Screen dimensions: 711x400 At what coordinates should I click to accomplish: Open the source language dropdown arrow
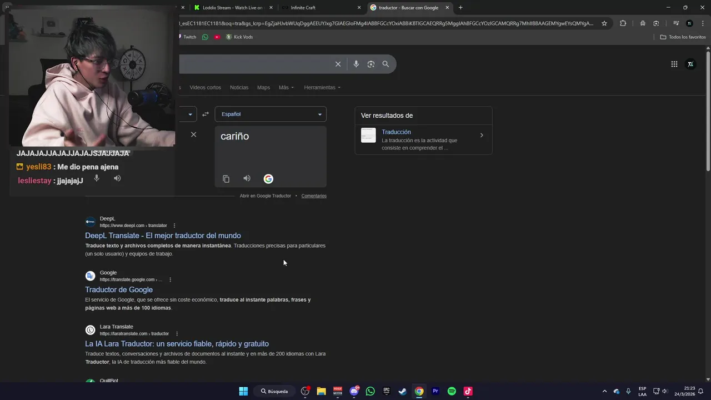tap(190, 114)
